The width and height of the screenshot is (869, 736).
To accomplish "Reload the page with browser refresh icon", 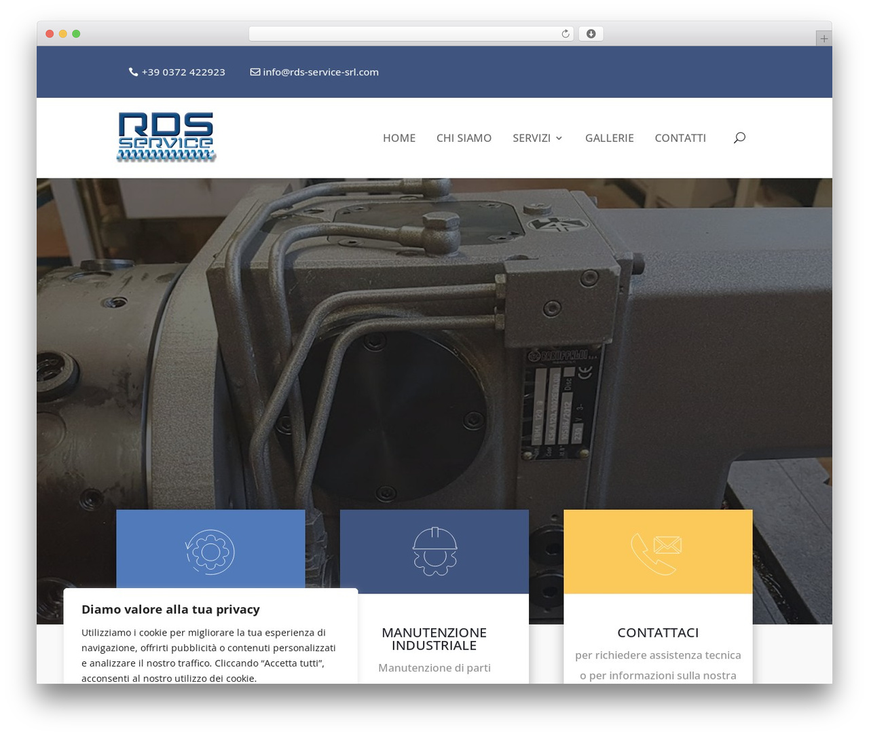I will tap(566, 34).
